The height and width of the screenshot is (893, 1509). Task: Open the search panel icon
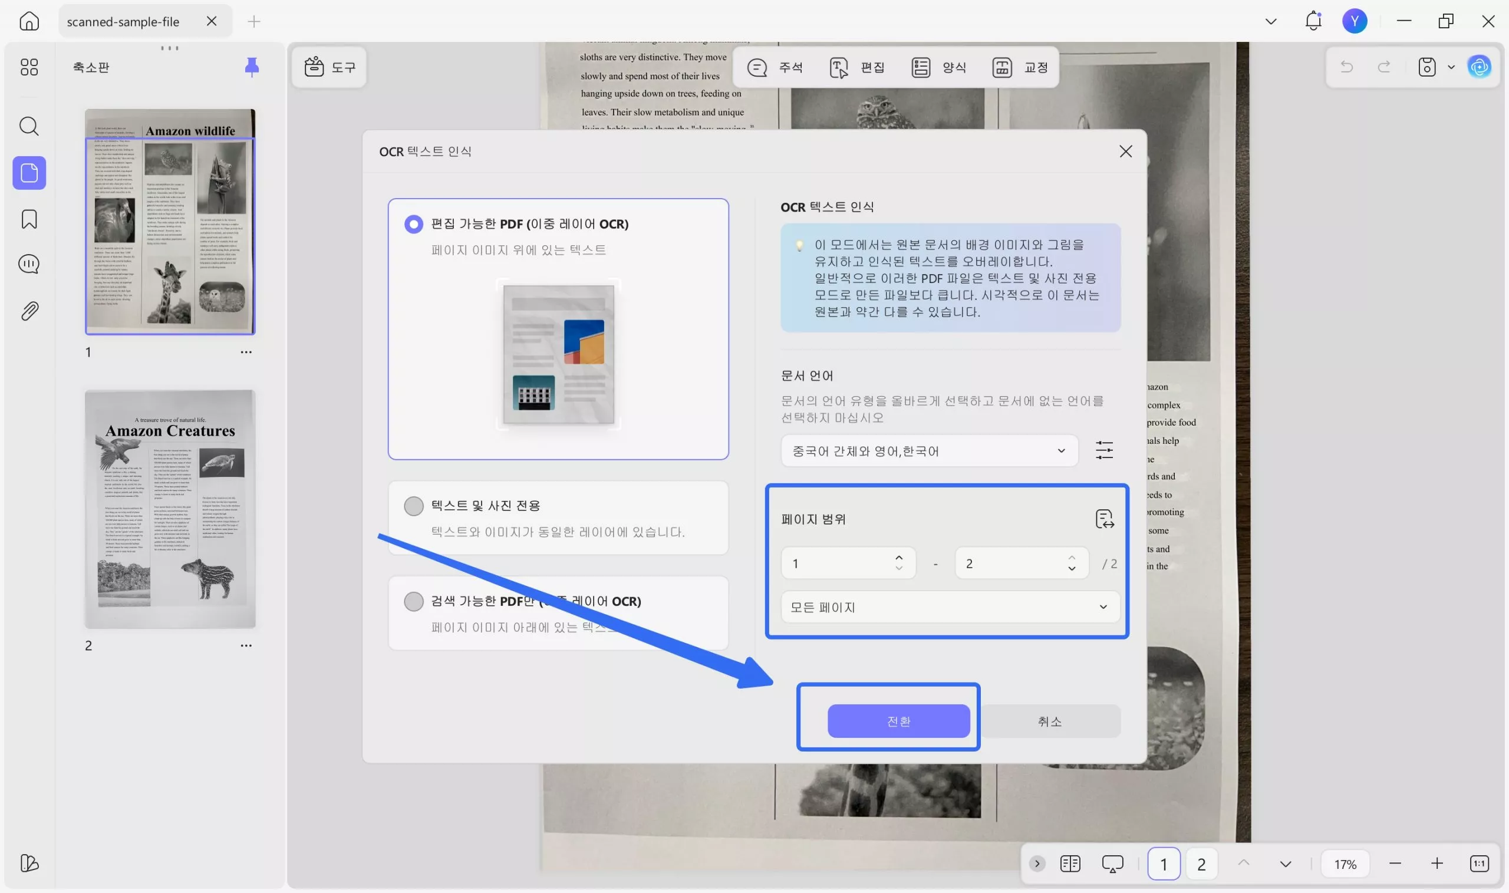(x=29, y=126)
